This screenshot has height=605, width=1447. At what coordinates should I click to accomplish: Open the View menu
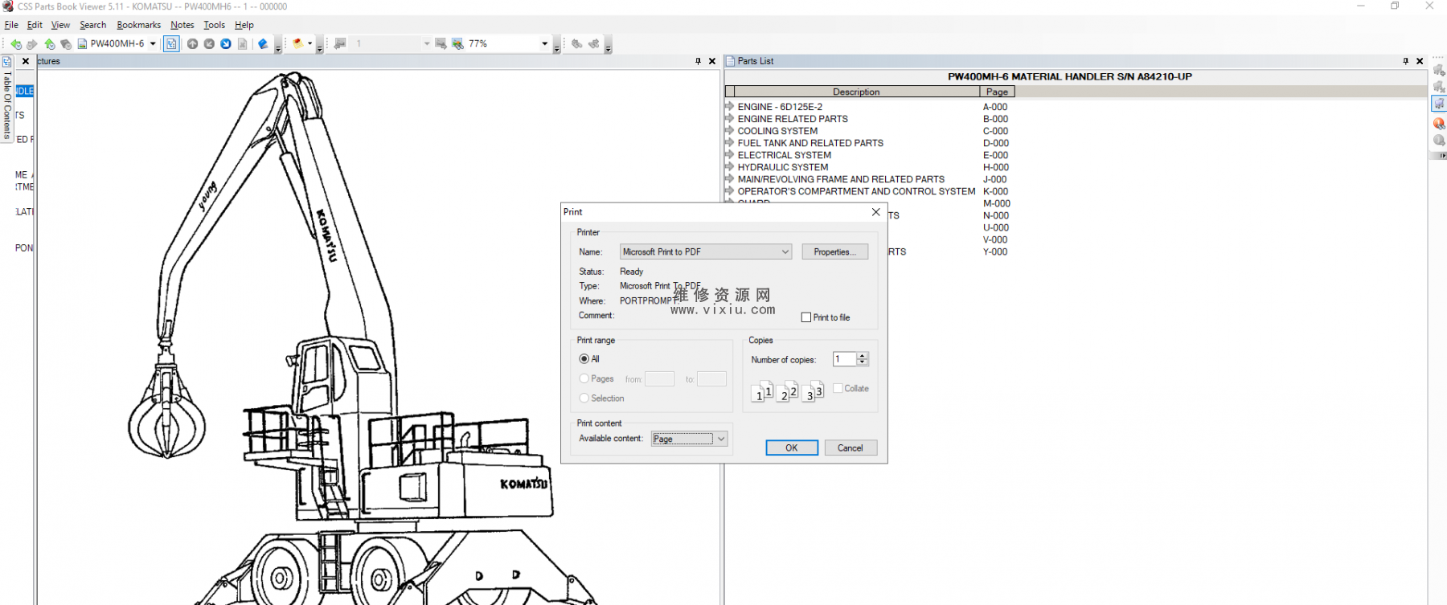click(60, 25)
